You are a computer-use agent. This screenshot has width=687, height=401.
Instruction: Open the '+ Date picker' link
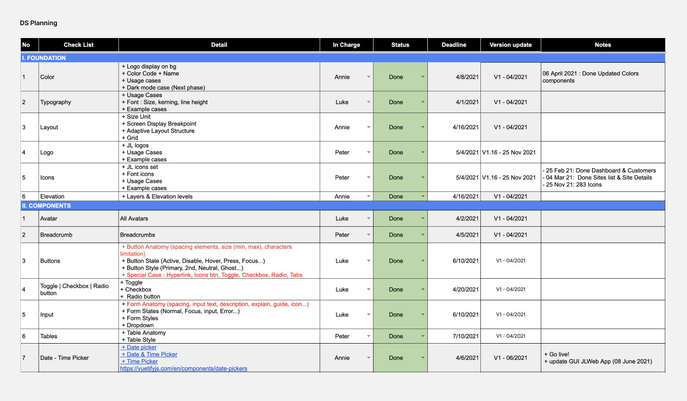click(139, 347)
